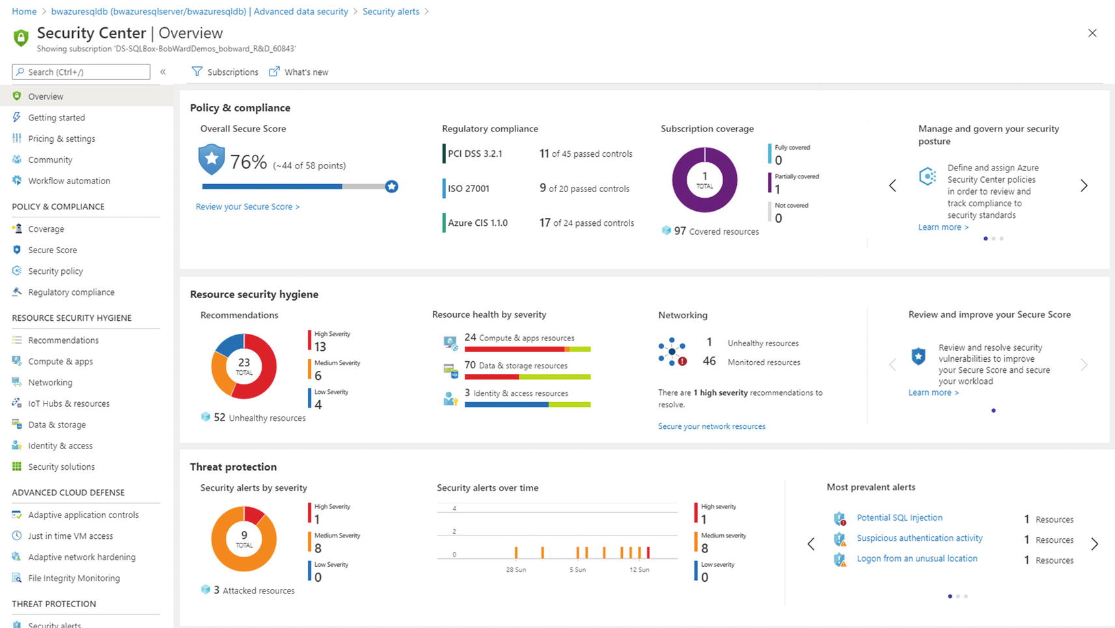Screen dimensions: 1115x628
Task: Click the Regulatory compliance icon
Action: coord(17,292)
